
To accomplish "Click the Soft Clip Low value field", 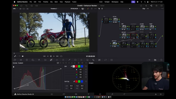I will (71, 86).
